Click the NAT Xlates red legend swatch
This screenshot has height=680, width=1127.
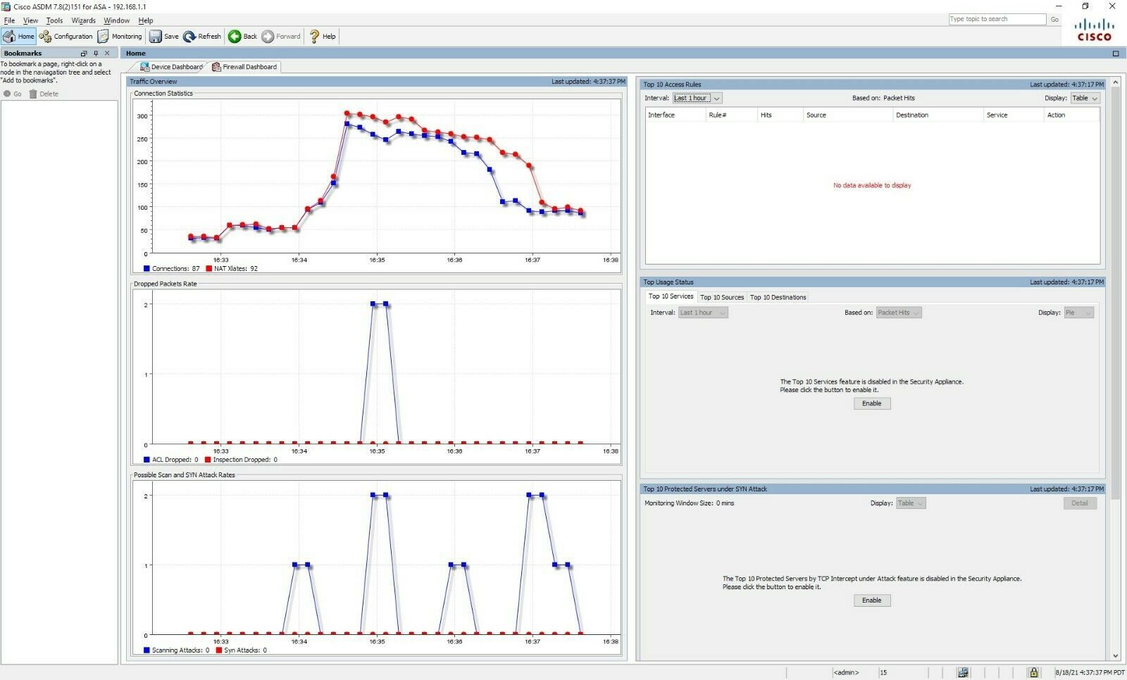(x=208, y=269)
